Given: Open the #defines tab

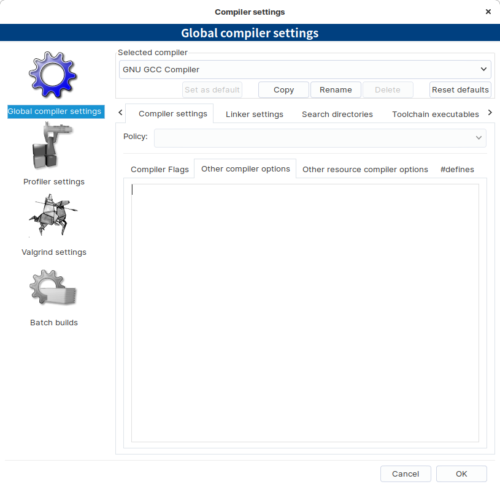Looking at the screenshot, I should (x=457, y=169).
